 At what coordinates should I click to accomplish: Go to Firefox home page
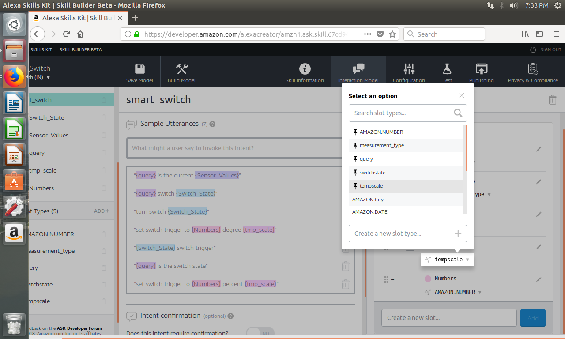tap(80, 34)
